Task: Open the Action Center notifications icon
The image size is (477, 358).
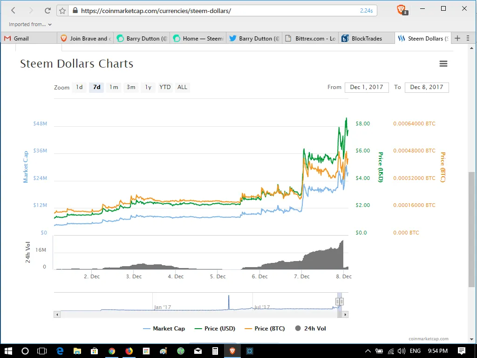Action: click(462, 351)
